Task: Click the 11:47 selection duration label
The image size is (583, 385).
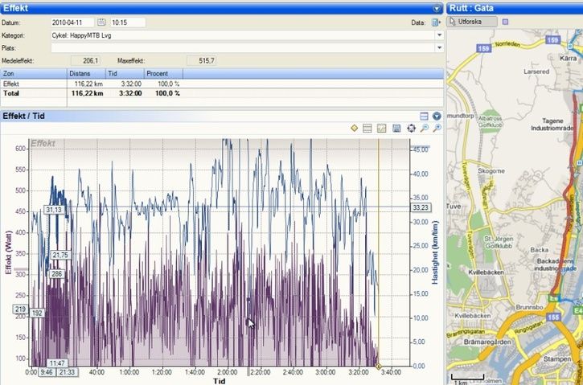Action: 57,363
